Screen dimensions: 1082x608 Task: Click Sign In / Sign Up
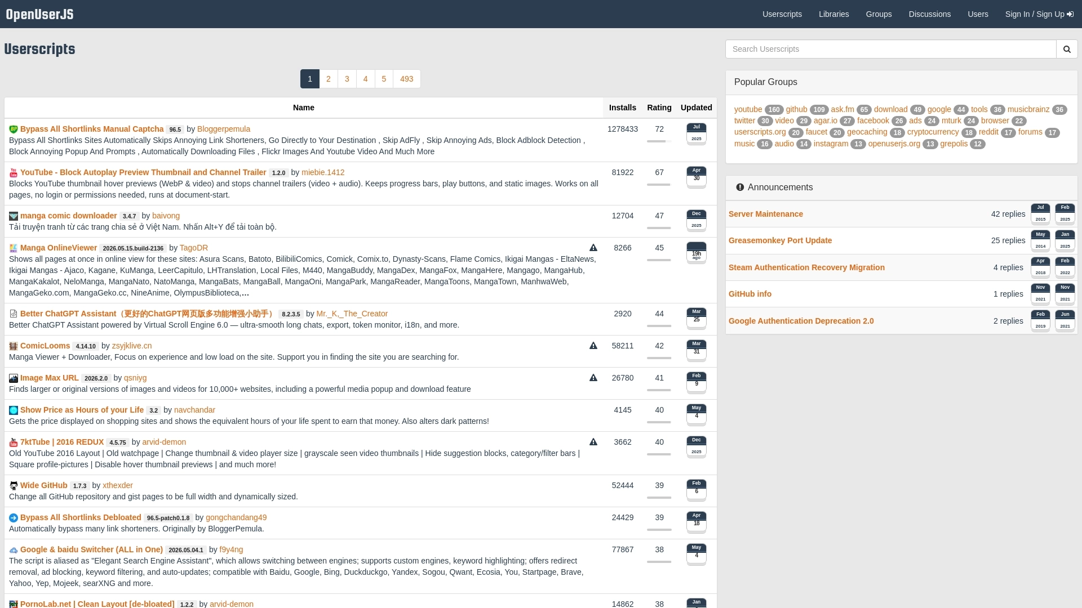pyautogui.click(x=1039, y=14)
